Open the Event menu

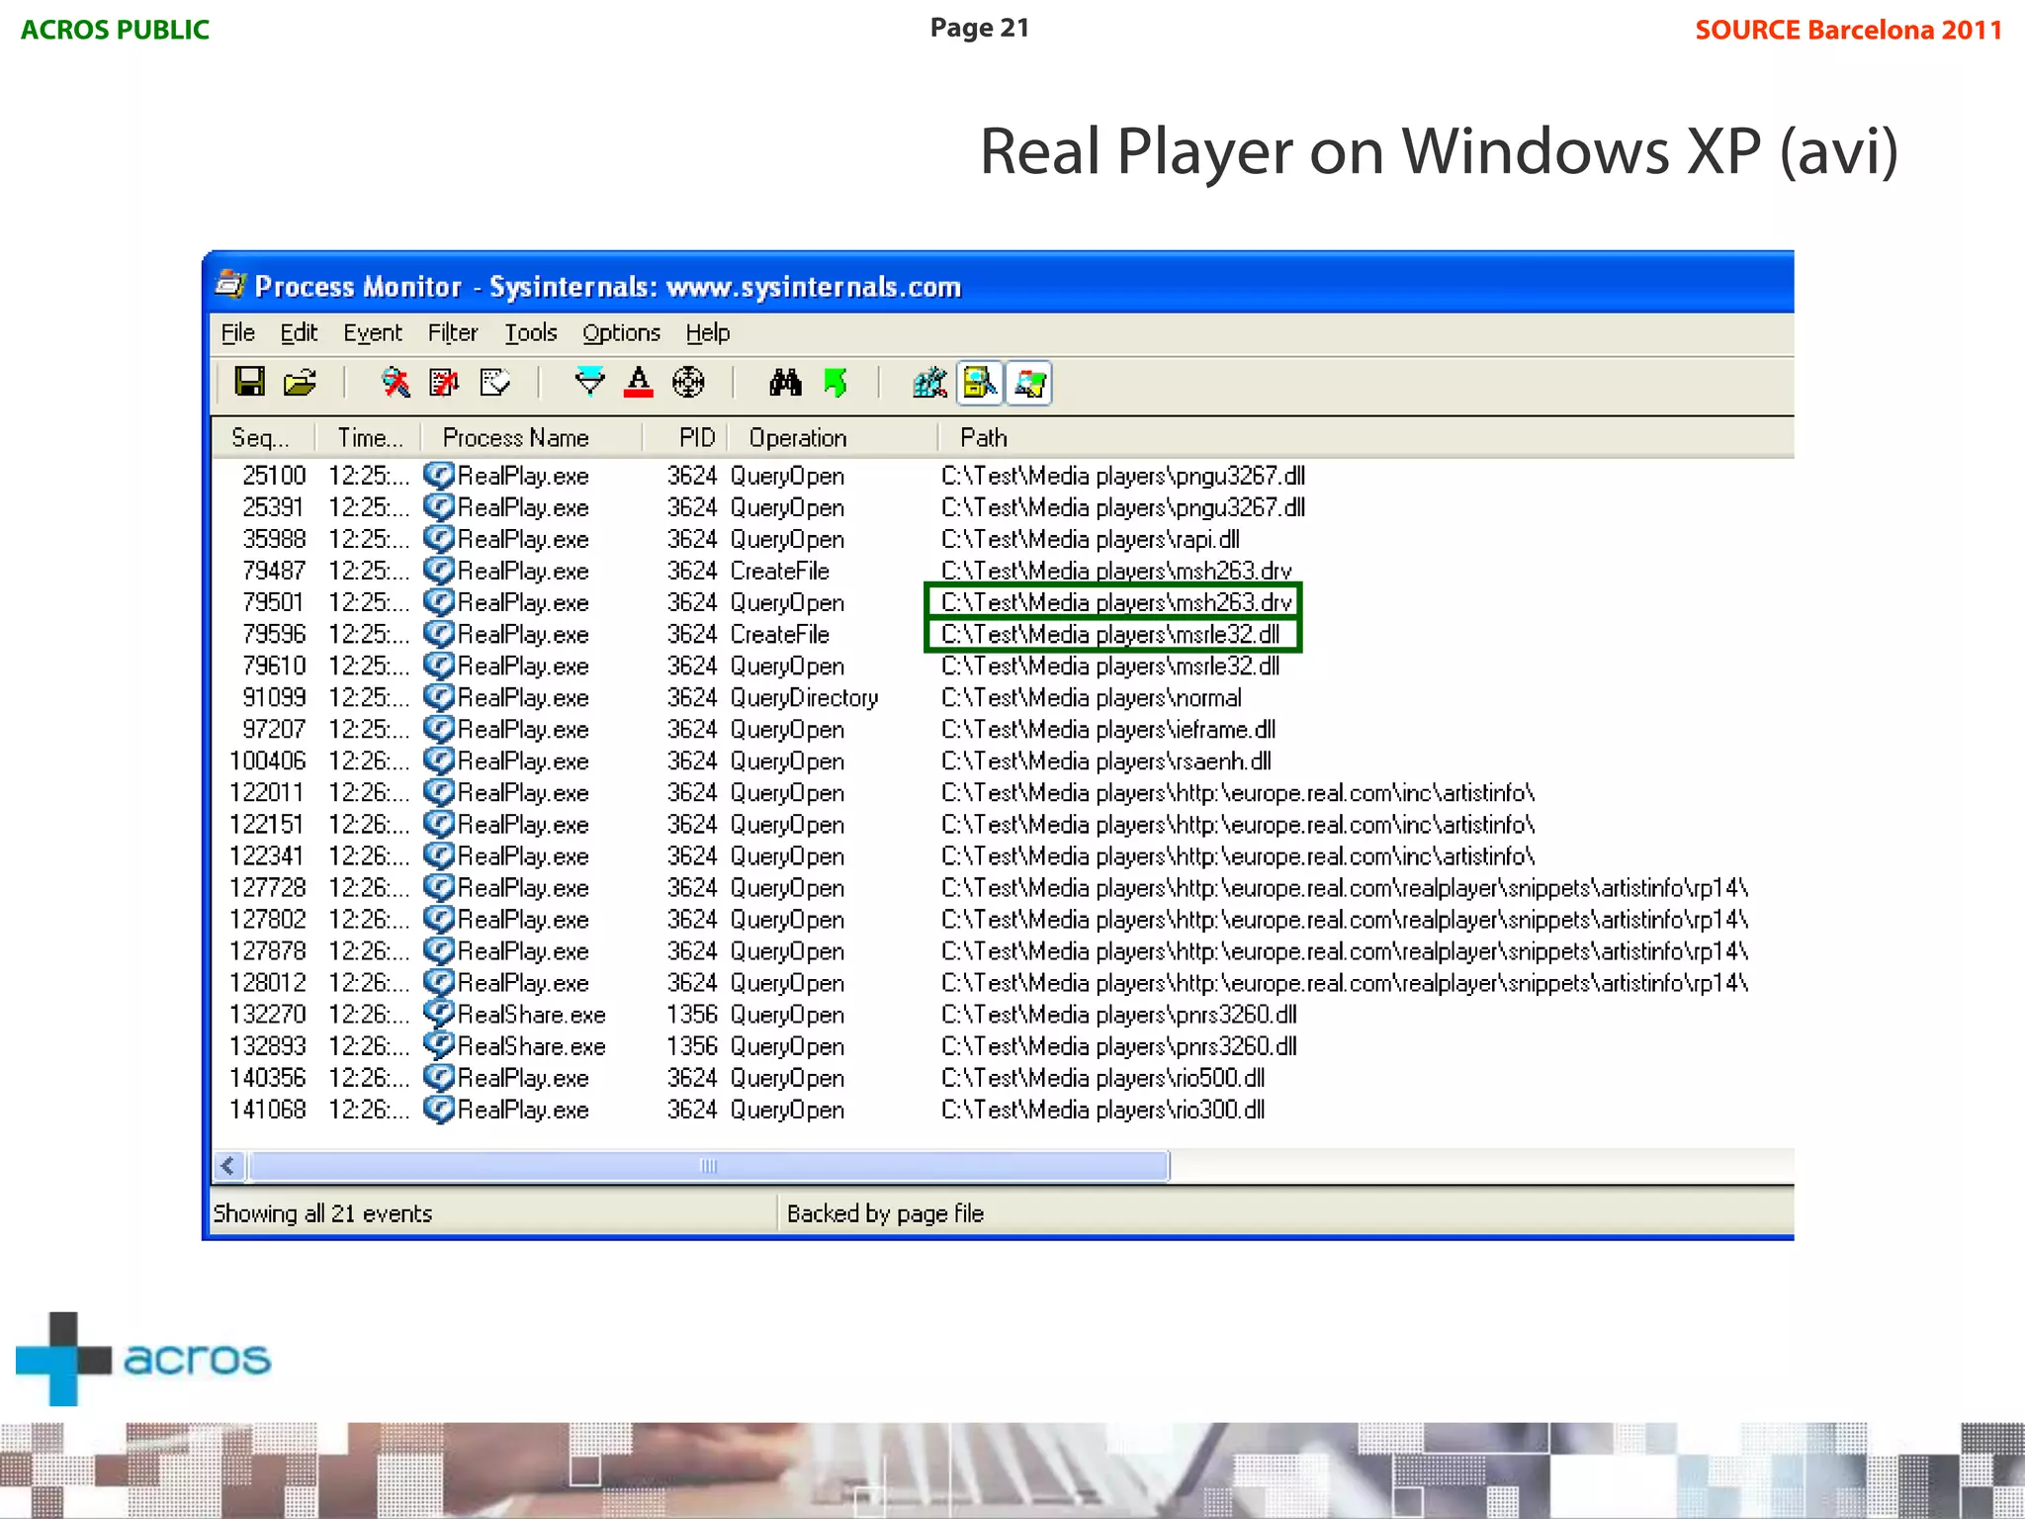pos(373,333)
